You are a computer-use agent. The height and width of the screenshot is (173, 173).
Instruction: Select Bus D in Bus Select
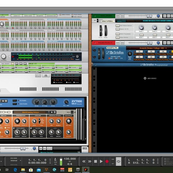click(x=25, y=64)
